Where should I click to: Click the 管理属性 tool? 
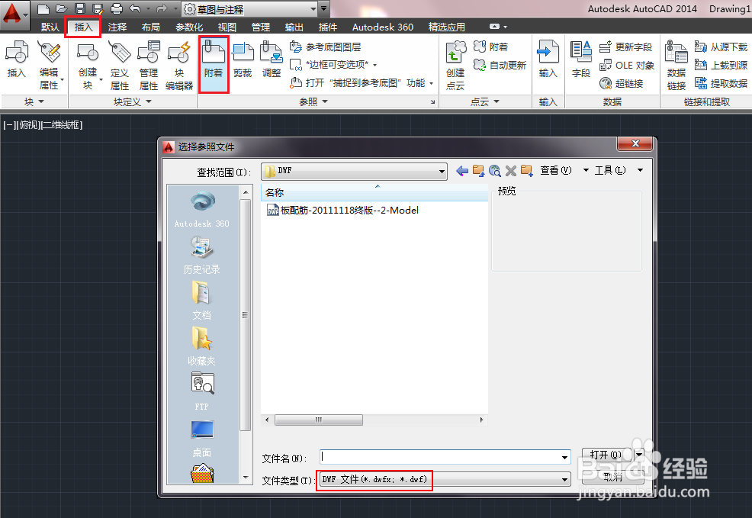149,66
